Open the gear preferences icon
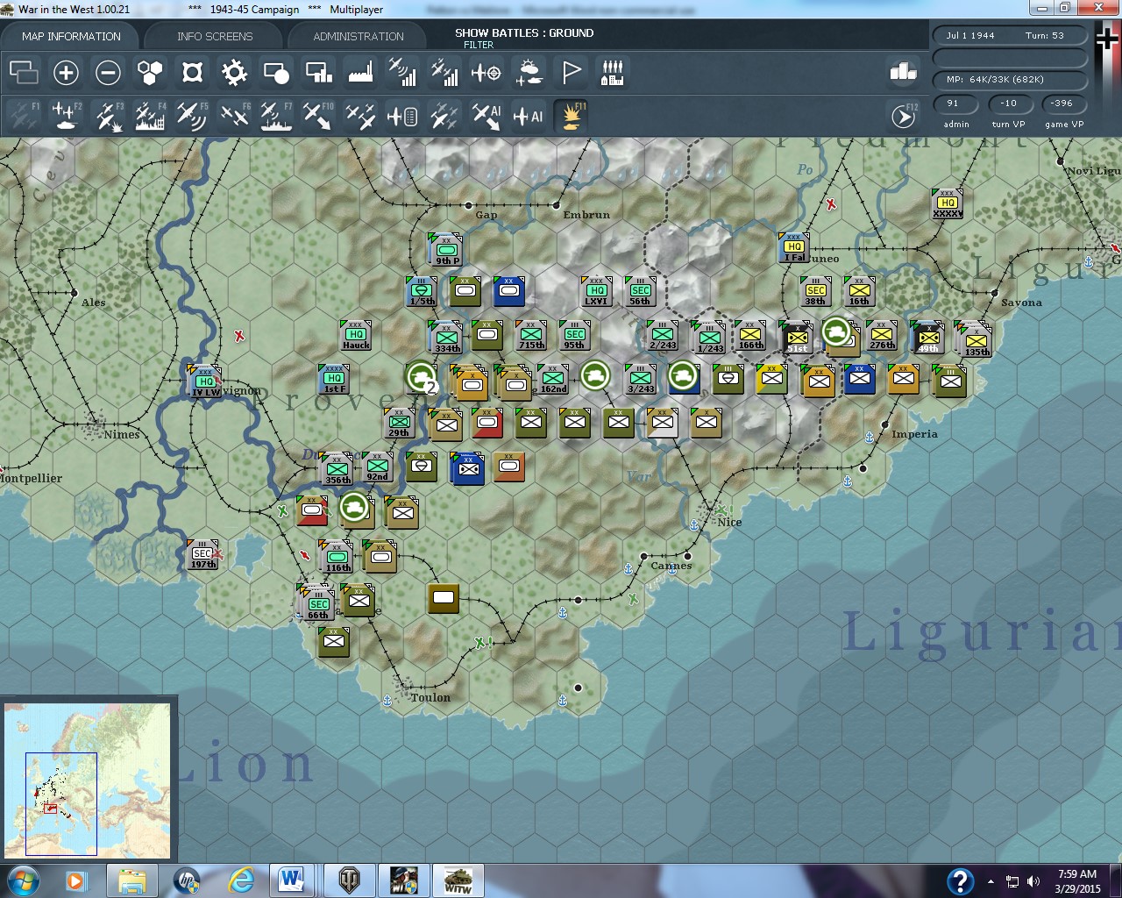Viewport: 1122px width, 898px height. click(x=234, y=72)
